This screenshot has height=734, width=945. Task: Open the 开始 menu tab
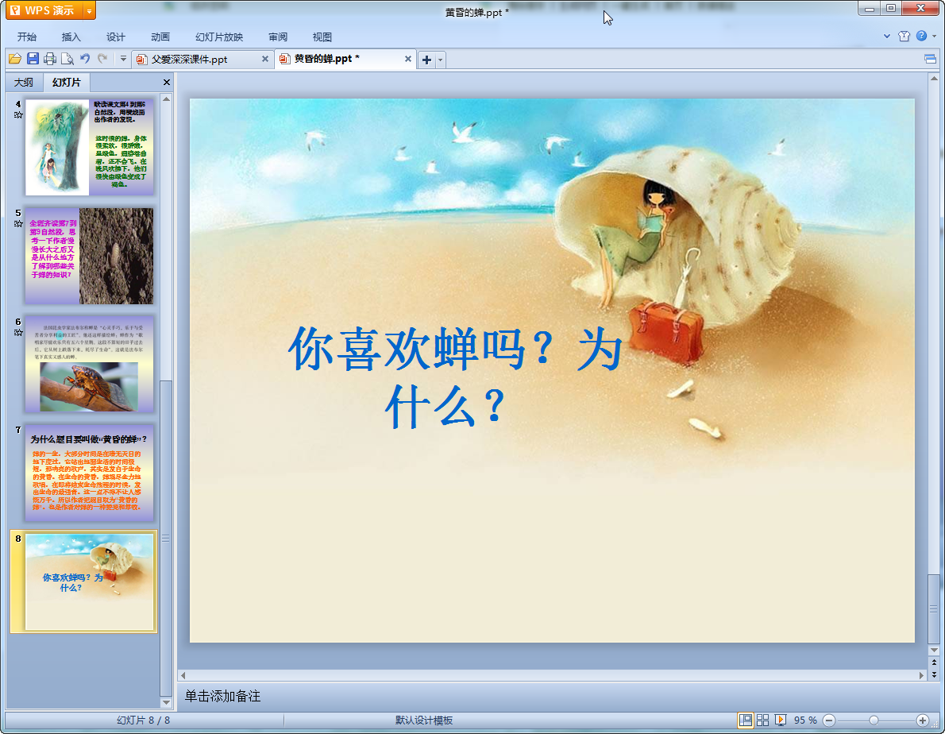coord(27,37)
